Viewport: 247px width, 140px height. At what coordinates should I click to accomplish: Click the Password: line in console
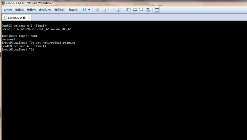[9, 39]
